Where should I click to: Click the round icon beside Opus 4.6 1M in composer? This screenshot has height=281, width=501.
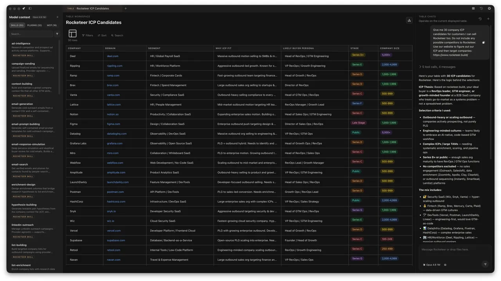point(445,265)
